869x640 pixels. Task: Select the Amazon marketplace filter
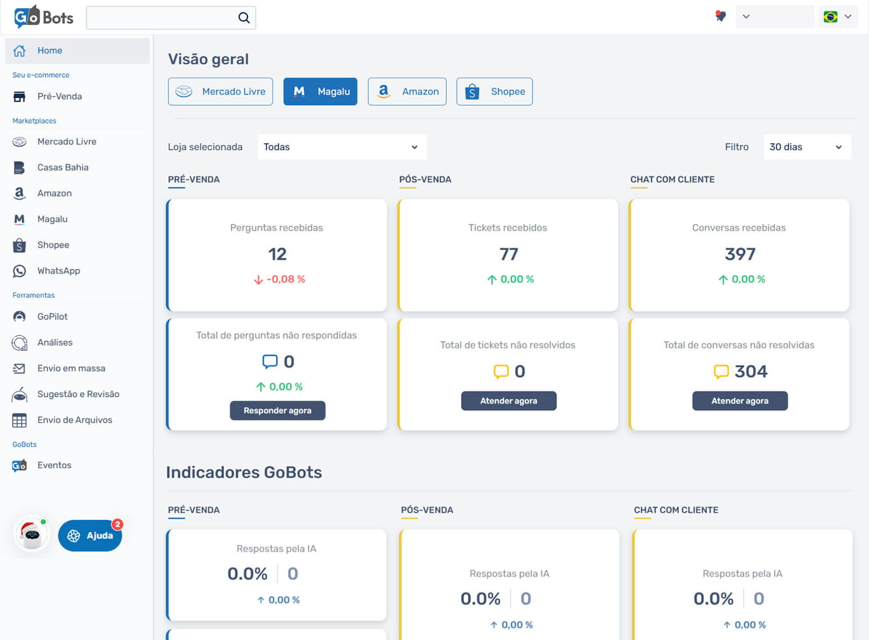point(407,91)
